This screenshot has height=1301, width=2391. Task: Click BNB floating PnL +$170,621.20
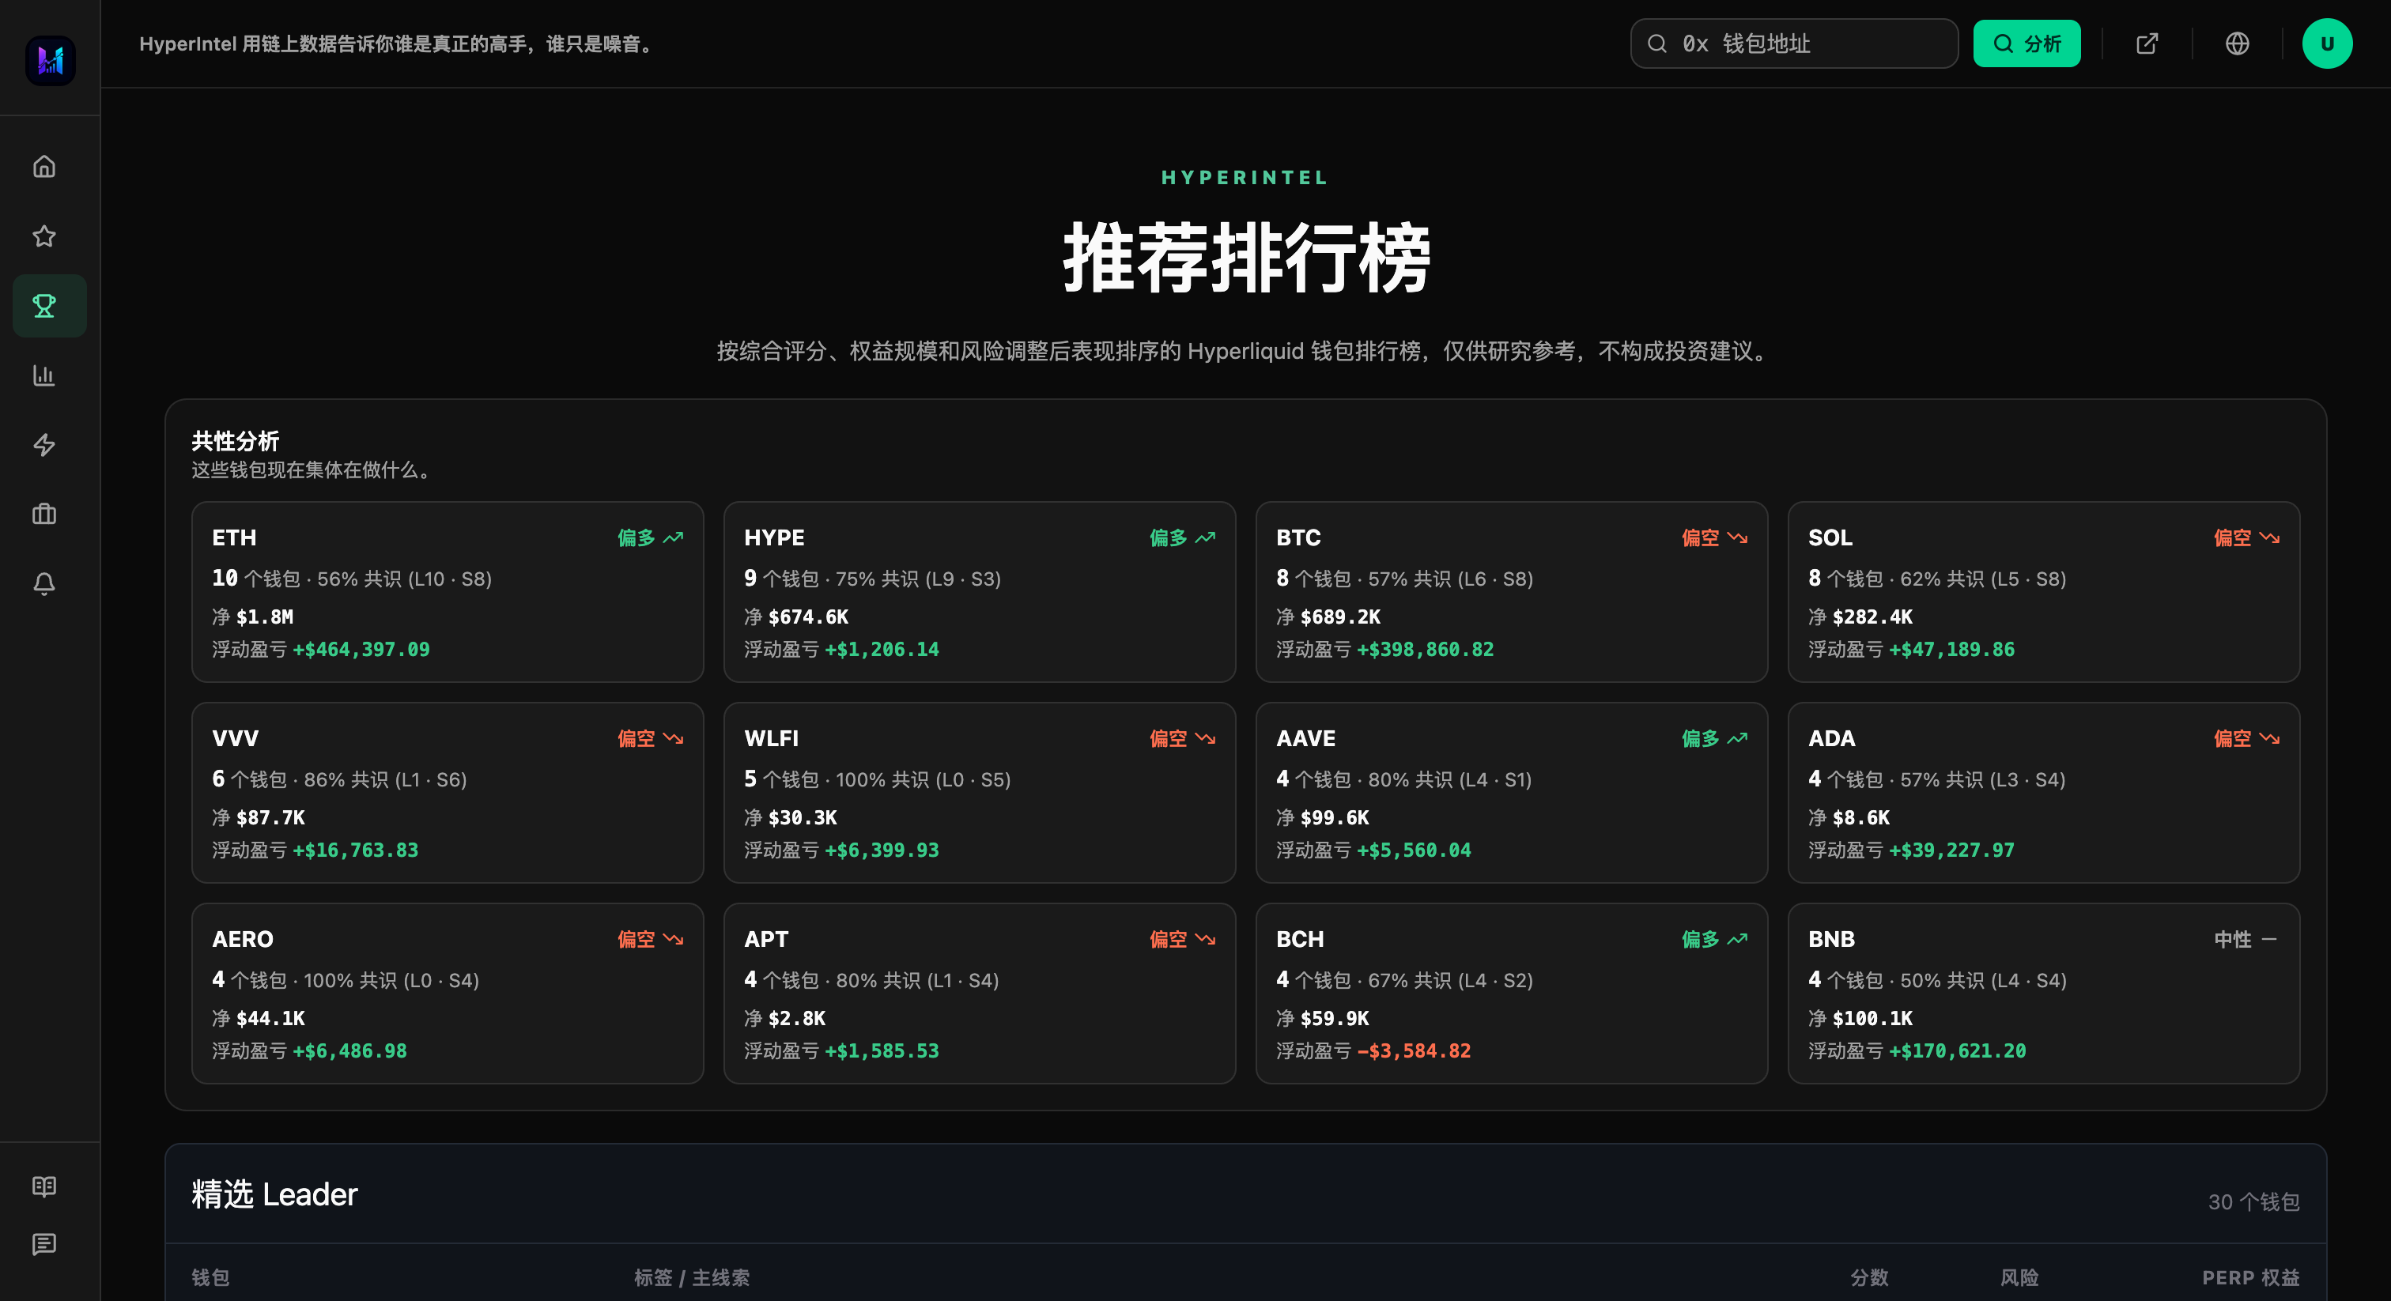click(x=1958, y=1051)
